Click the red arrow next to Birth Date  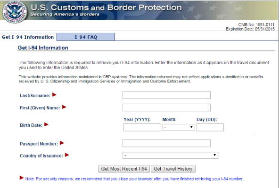[x=46, y=124]
